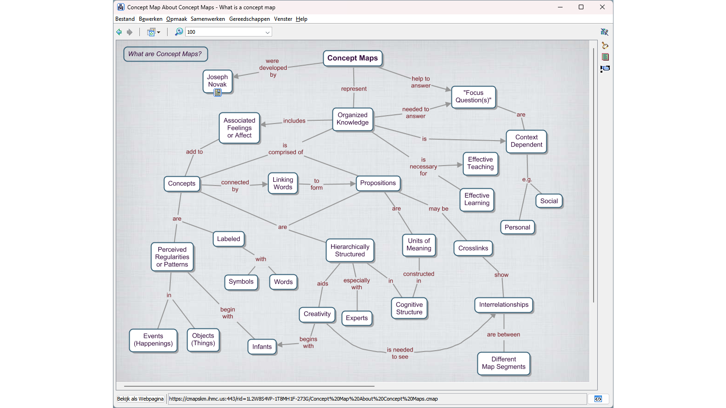Open the zoom level combo box showing 100
The width and height of the screenshot is (726, 408).
(229, 32)
